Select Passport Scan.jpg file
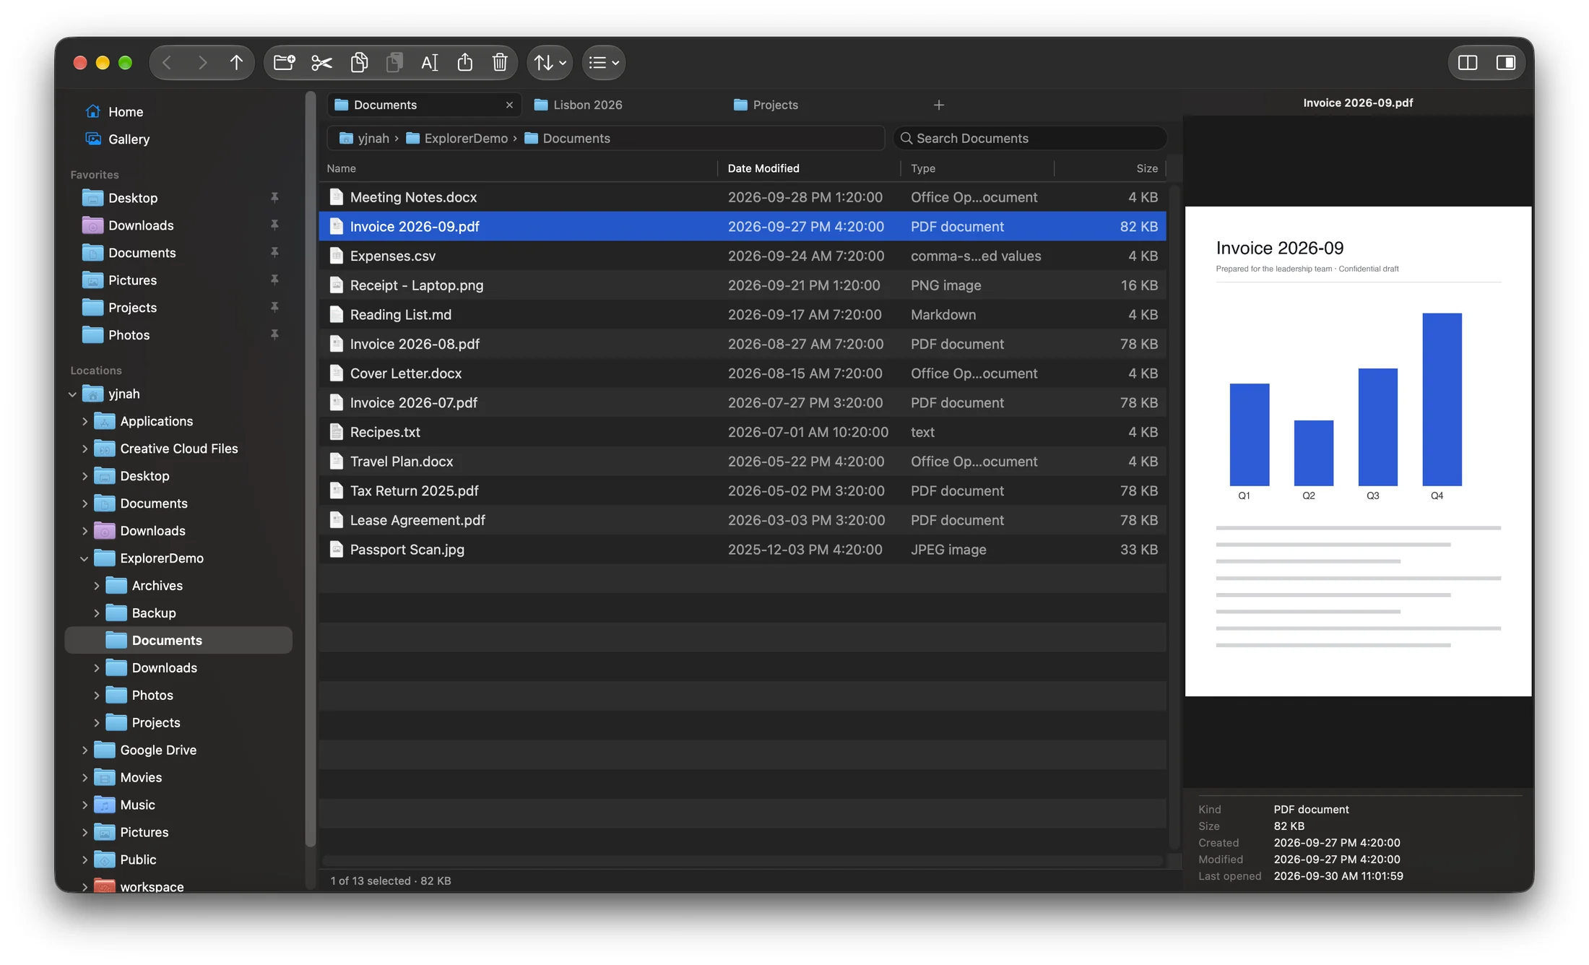Viewport: 1589px width, 965px height. 742,550
